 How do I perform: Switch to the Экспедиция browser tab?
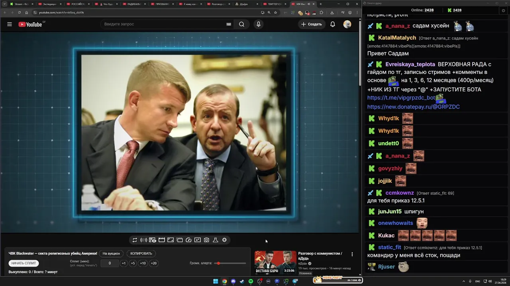point(49,4)
